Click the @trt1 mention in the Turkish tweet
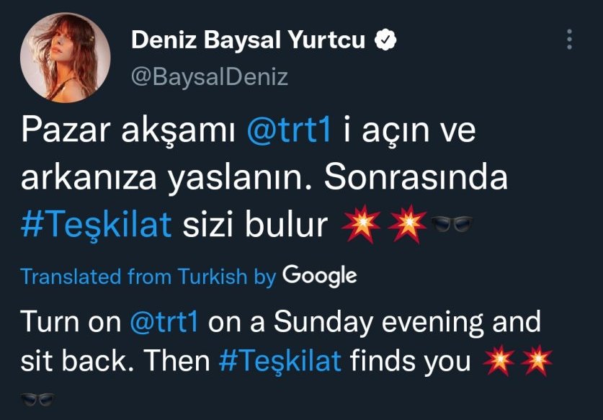603x420 pixels. 288,130
